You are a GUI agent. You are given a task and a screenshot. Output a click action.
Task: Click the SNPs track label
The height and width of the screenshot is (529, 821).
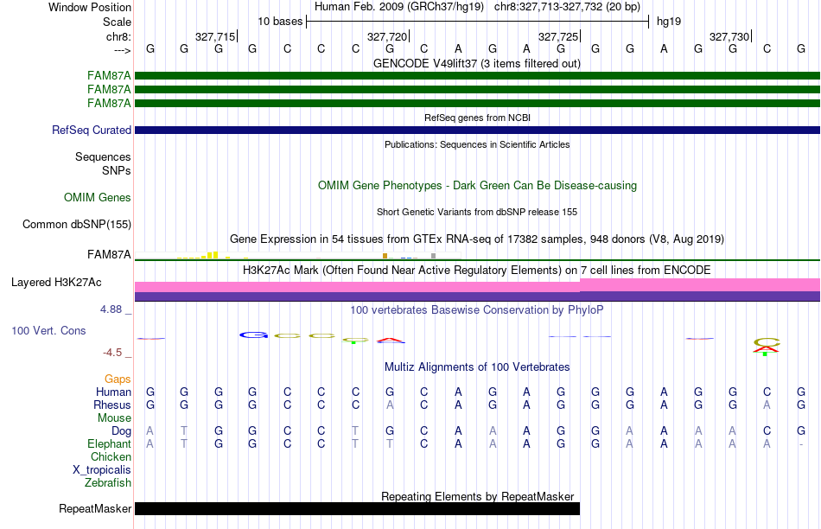click(x=117, y=170)
